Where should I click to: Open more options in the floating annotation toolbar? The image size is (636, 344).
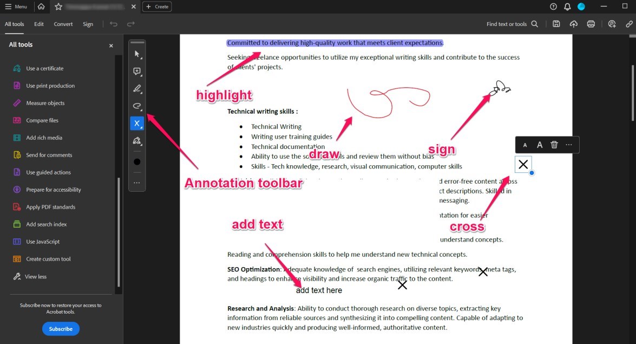(x=569, y=145)
